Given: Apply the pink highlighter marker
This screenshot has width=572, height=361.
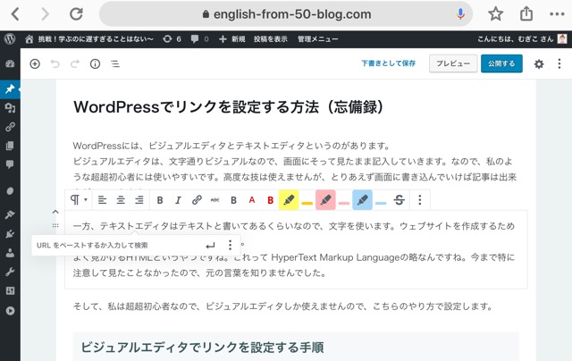Looking at the screenshot, I should 325,200.
